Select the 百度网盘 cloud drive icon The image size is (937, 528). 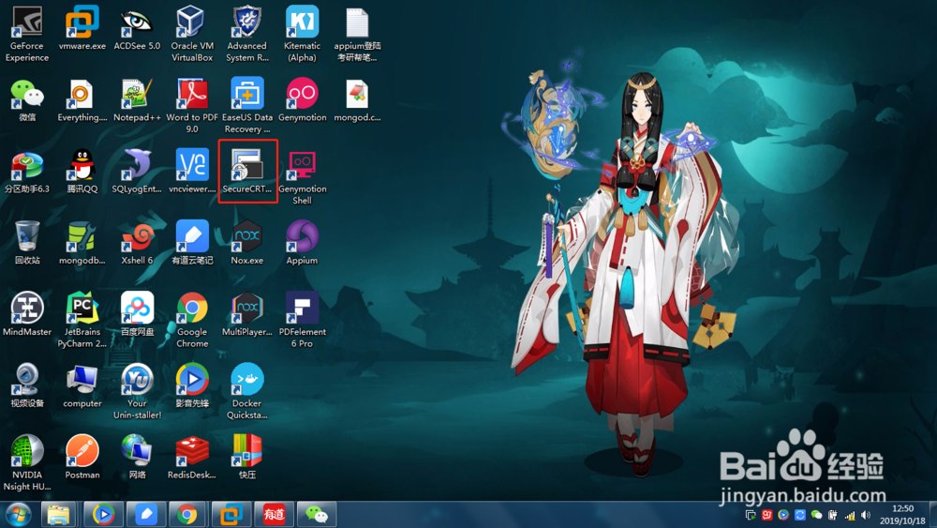[x=137, y=314]
